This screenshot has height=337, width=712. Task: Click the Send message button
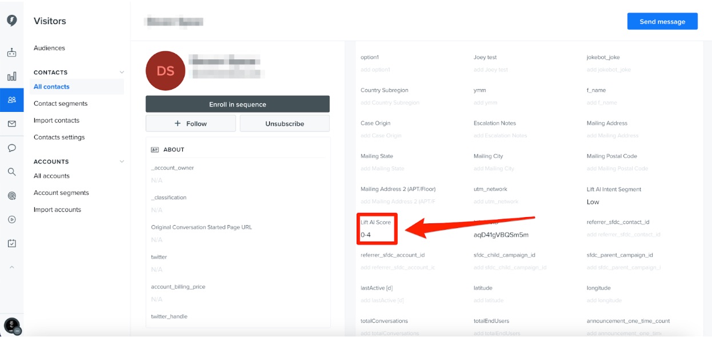pyautogui.click(x=662, y=21)
